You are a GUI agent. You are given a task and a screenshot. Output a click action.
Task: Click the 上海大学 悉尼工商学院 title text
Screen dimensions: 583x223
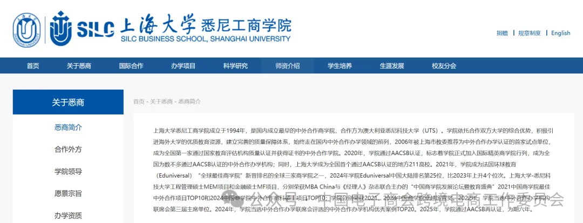click(x=206, y=24)
